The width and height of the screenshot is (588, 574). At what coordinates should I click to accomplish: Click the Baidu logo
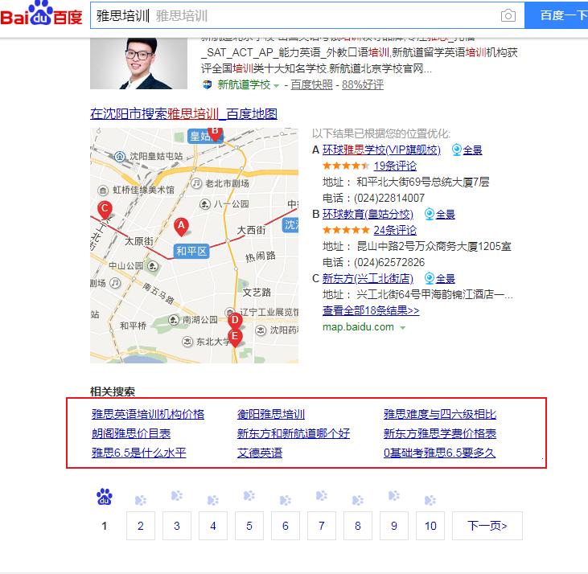(41, 14)
